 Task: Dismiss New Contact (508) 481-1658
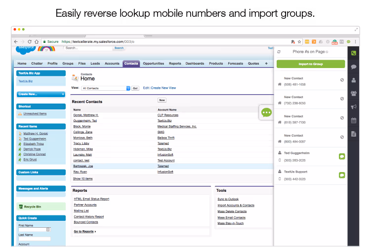click(x=342, y=80)
